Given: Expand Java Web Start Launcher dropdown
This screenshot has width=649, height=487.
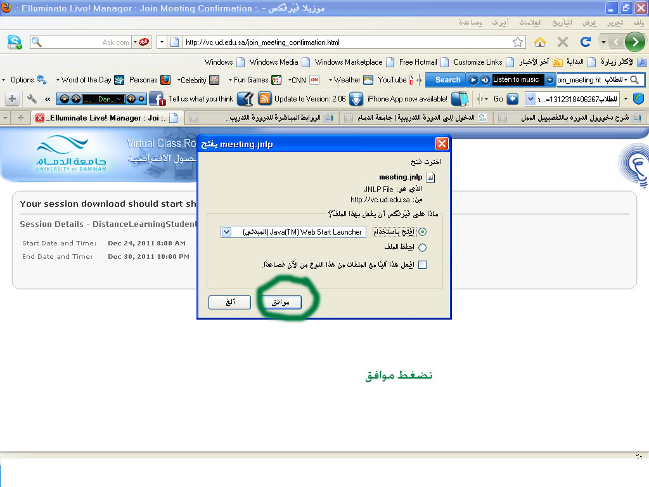Looking at the screenshot, I should pyautogui.click(x=226, y=232).
